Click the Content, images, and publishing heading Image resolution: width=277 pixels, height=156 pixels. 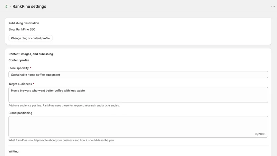pos(31,54)
